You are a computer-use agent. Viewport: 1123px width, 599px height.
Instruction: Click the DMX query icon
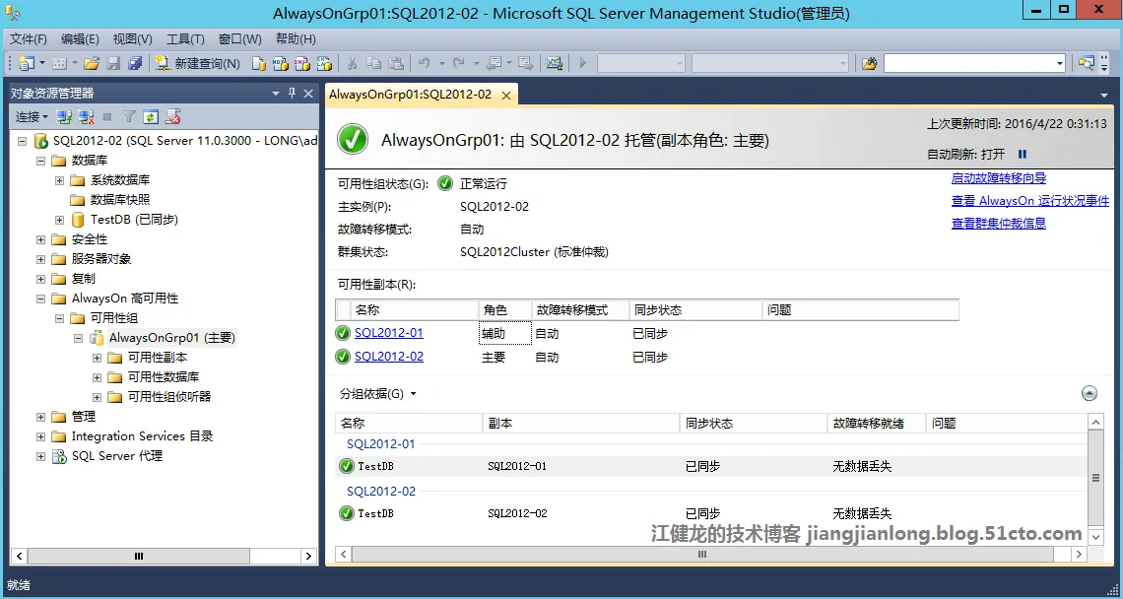302,63
